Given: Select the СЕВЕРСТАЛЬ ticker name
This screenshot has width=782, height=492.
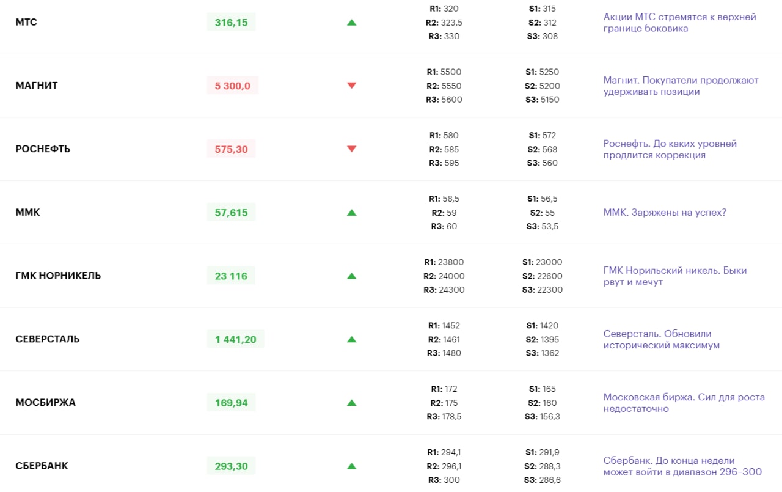Looking at the screenshot, I should (x=48, y=339).
